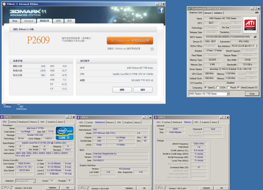Toggle the auto-save to 3DMark.com checkbox
Image resolution: width=263 pixels, height=190 pixels.
(x=152, y=49)
